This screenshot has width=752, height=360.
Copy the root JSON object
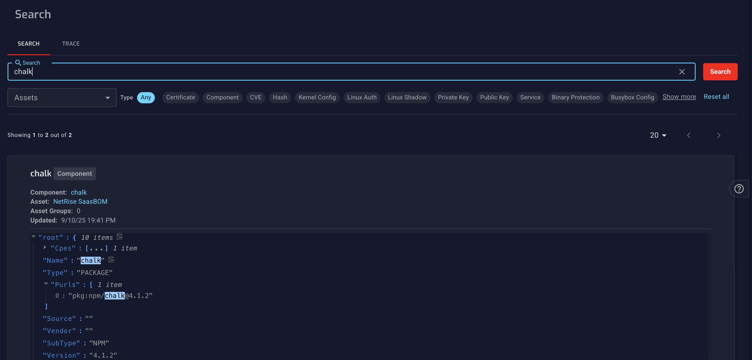[x=119, y=237]
